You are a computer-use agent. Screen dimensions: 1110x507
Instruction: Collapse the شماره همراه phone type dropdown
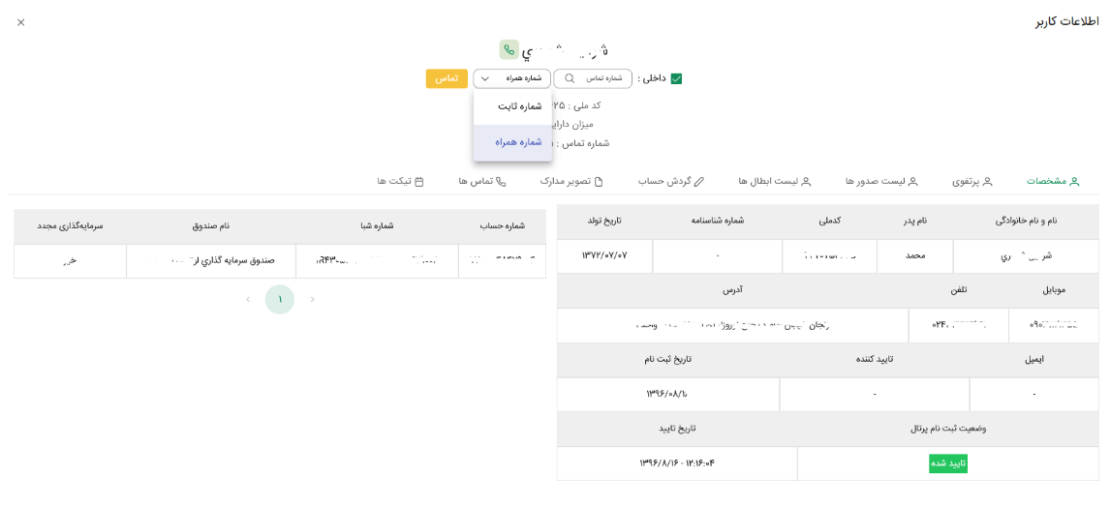511,78
